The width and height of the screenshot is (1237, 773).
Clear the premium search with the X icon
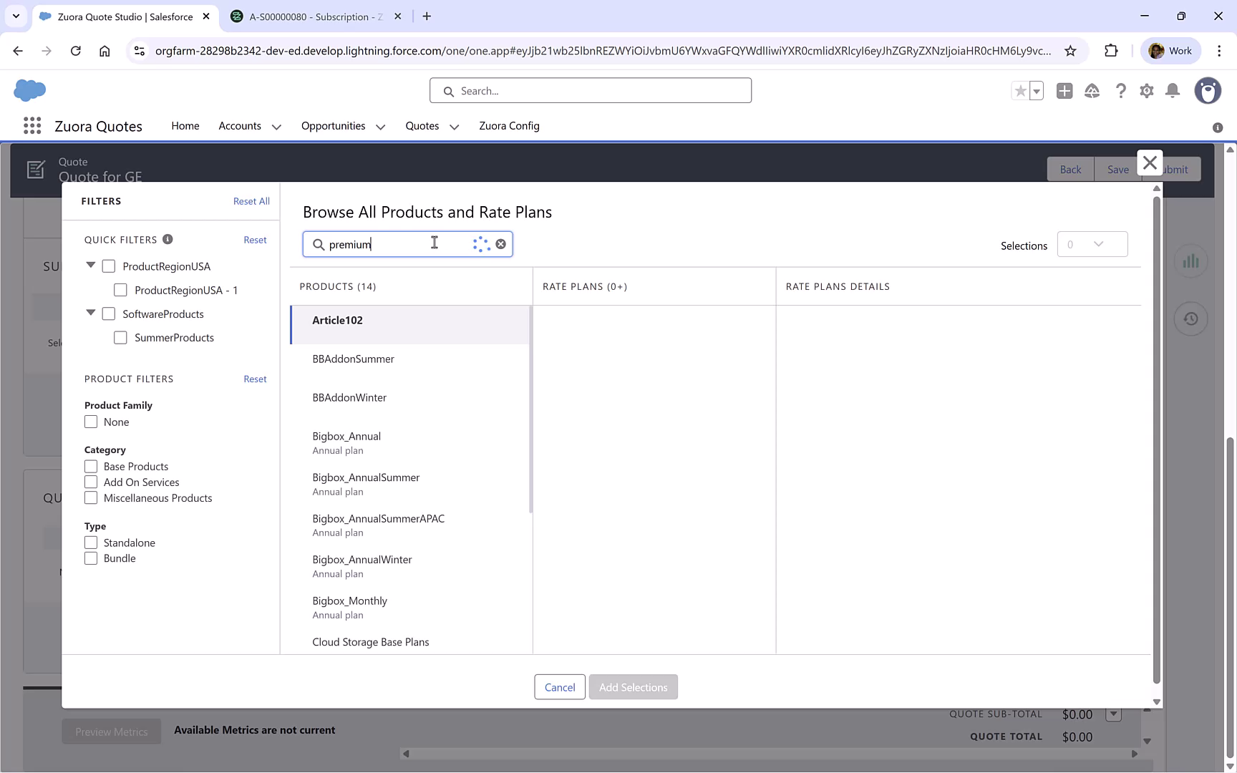500,244
